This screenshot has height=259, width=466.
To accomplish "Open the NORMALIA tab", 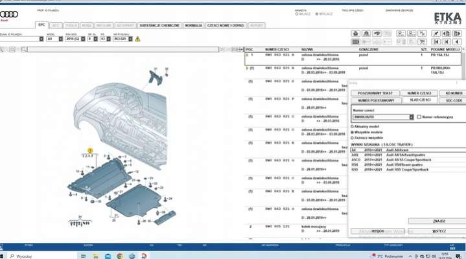I will [x=194, y=25].
